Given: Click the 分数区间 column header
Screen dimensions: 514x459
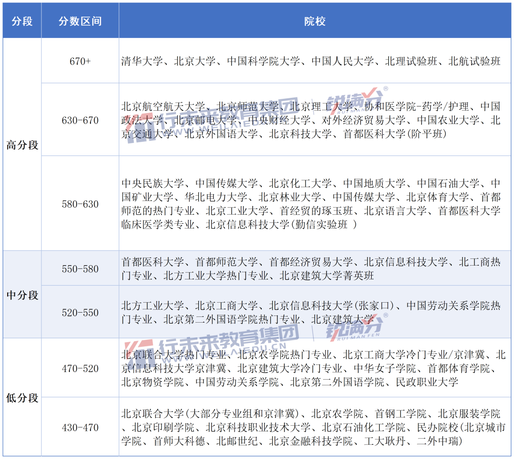Looking at the screenshot, I should pos(80,20).
